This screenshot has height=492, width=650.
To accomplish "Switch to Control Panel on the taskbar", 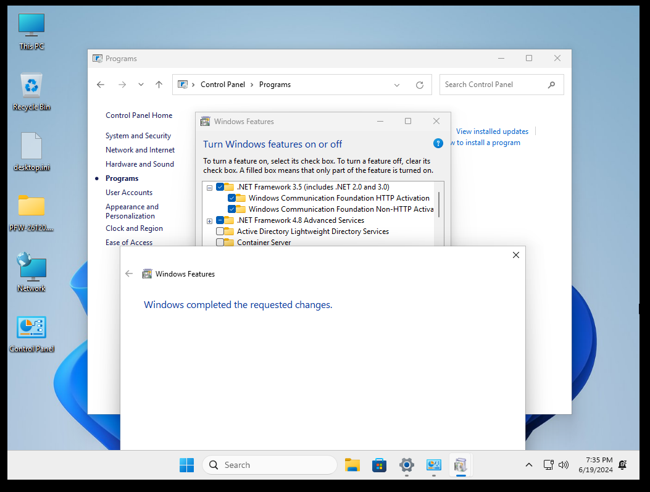I will [x=433, y=465].
